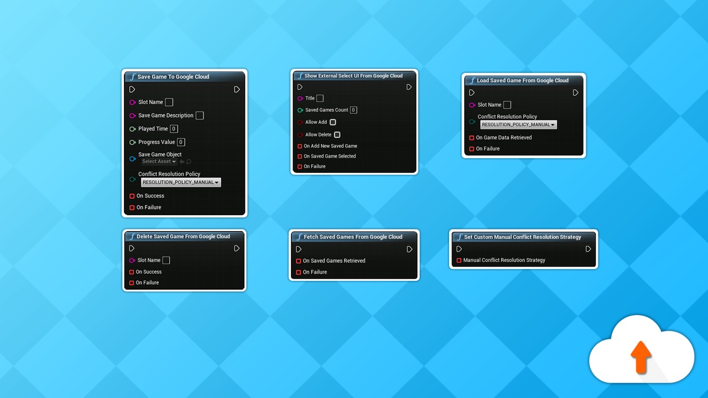Select Show External Select UI From Google Cloud title
This screenshot has height=398, width=708.
click(353, 76)
